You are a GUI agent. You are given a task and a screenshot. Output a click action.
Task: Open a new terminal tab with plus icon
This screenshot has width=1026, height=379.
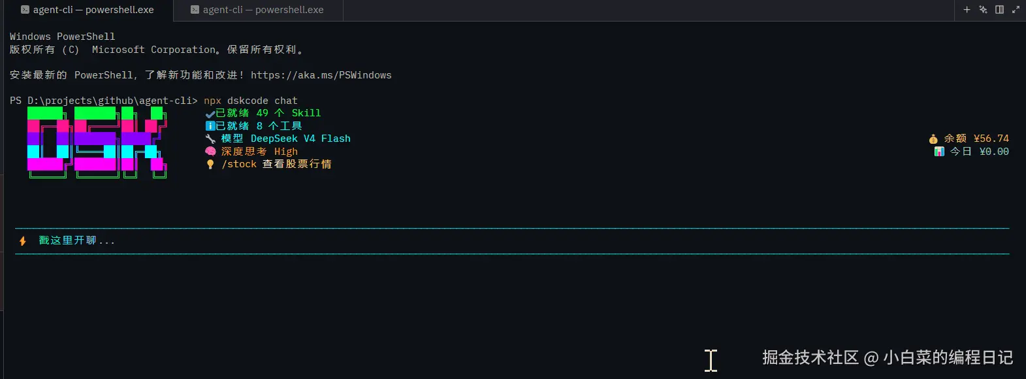click(x=967, y=10)
